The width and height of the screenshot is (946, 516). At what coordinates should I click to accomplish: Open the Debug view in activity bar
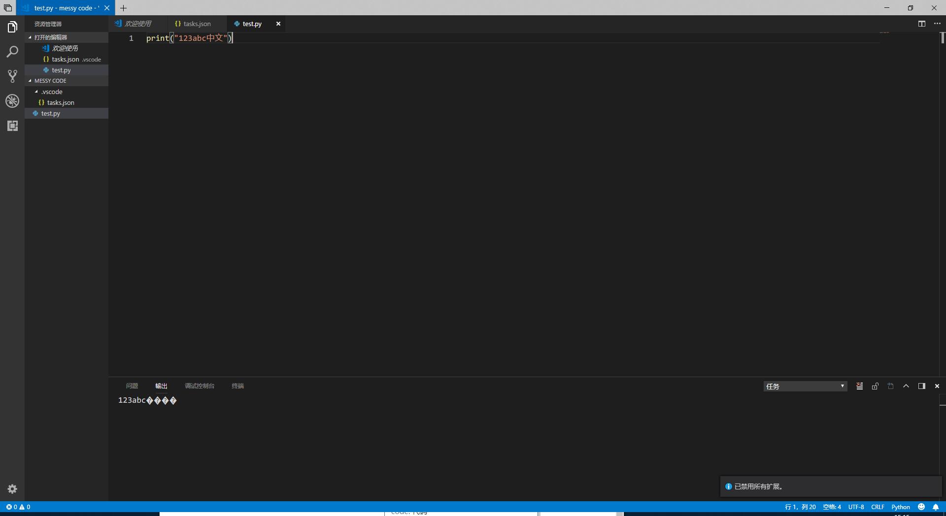[12, 101]
